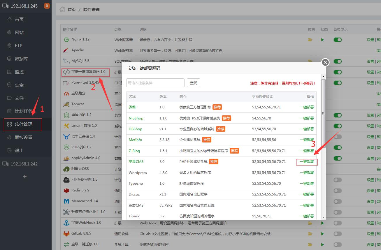Click the 宝塔一键迁移 status play icon

tap(322, 245)
